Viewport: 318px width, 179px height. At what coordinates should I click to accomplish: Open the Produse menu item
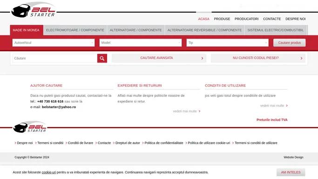tap(222, 19)
